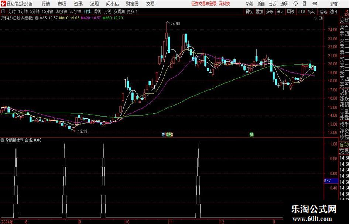349x224 pixels.
Task: Add stock via +自选 button
Action: [323, 11]
